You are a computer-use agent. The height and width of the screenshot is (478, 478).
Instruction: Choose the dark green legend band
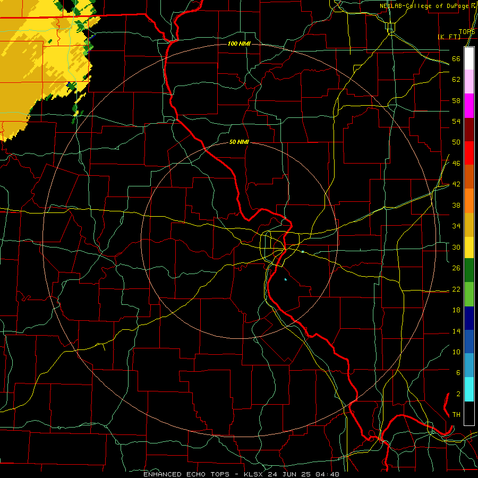coord(469,270)
